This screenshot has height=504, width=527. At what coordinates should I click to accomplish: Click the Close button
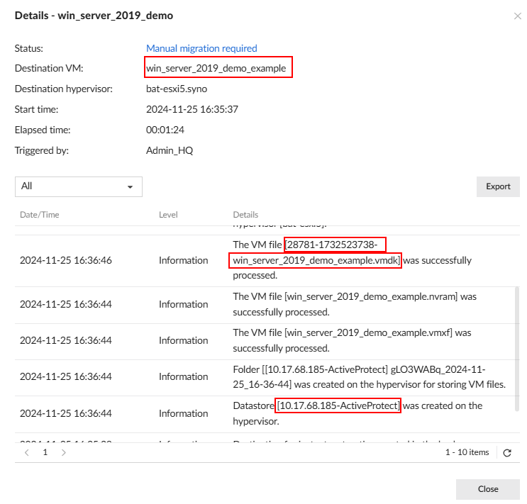click(x=488, y=489)
